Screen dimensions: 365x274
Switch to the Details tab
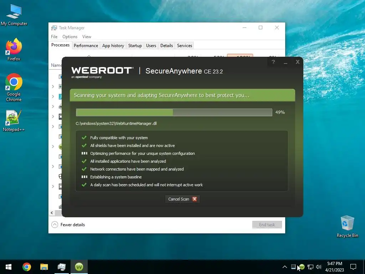coord(167,45)
